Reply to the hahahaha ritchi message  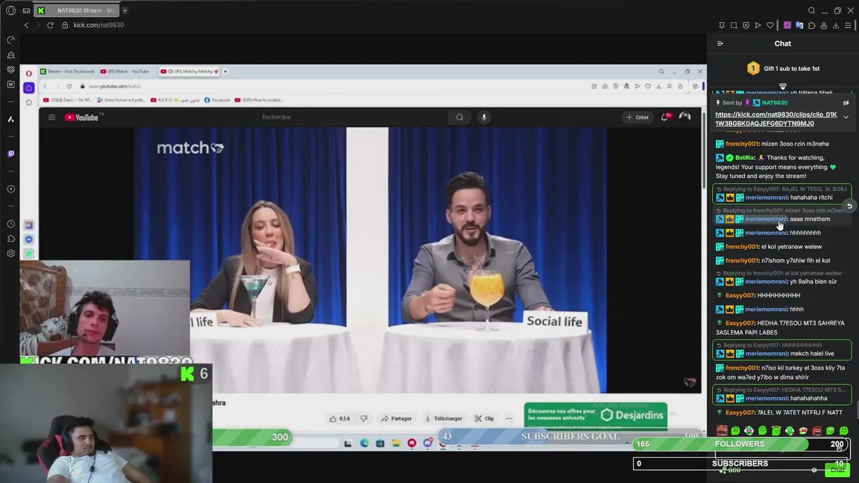[x=849, y=206]
